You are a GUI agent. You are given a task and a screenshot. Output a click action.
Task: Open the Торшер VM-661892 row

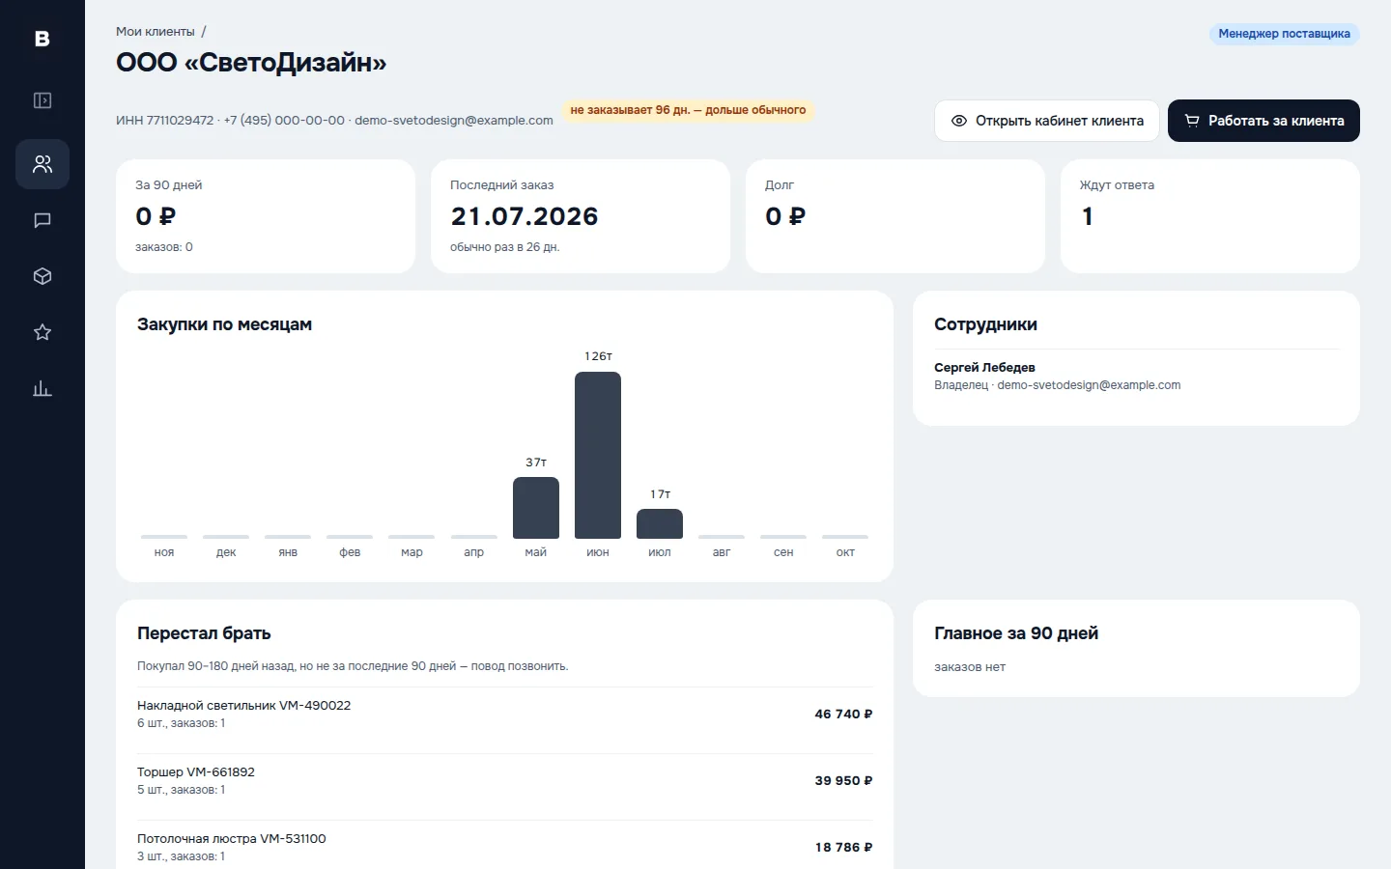tap(504, 781)
